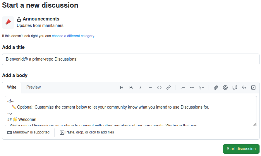
Task: Select the Write tab
Action: [12, 87]
